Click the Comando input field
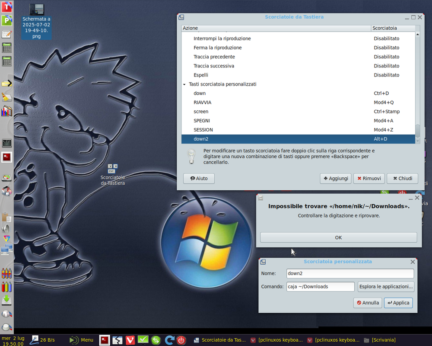This screenshot has height=346, width=432. [321, 286]
